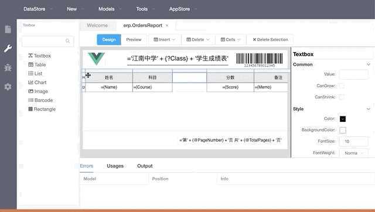Select the Textbox tool in Toolbox
Screen dimensions: 375x212
coord(39,56)
